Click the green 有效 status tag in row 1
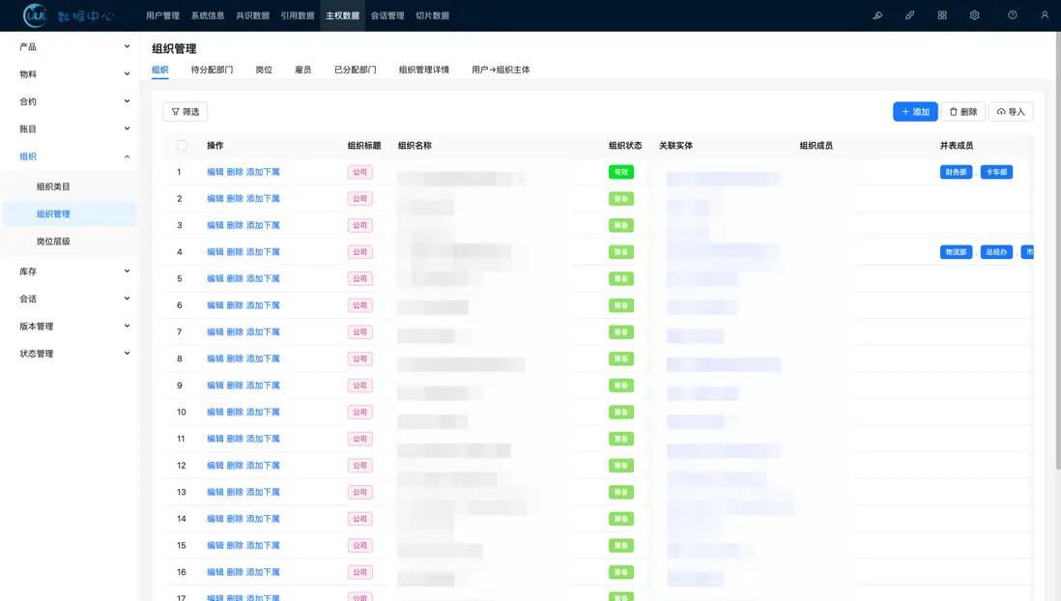1061x601 pixels. point(621,172)
